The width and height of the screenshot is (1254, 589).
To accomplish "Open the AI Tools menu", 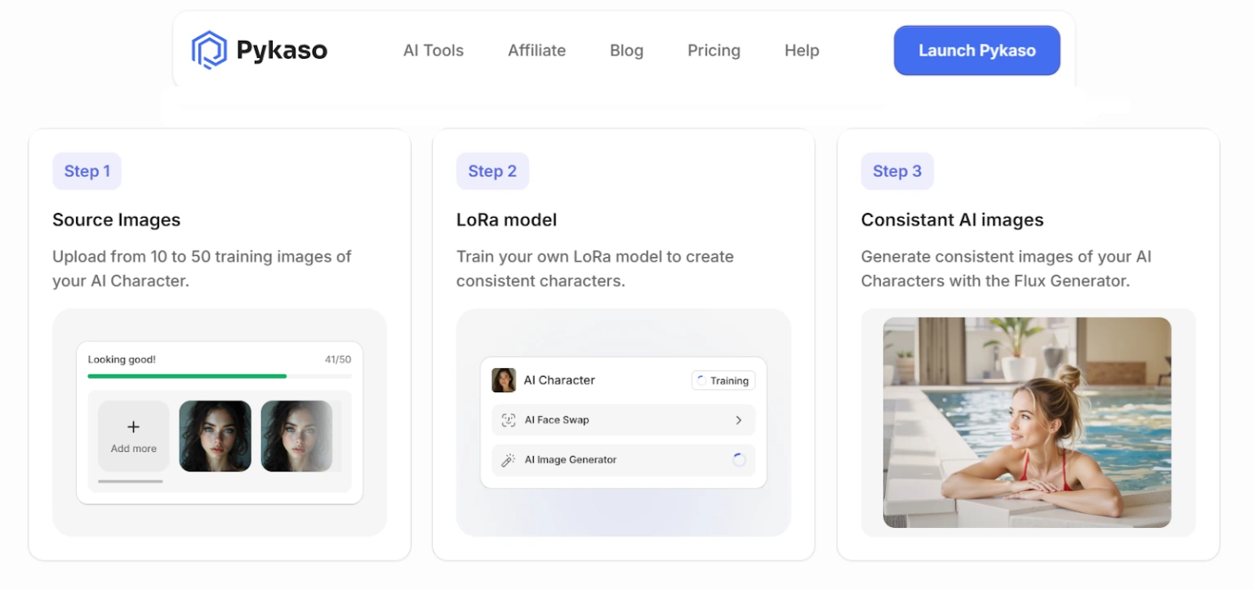I will point(433,51).
